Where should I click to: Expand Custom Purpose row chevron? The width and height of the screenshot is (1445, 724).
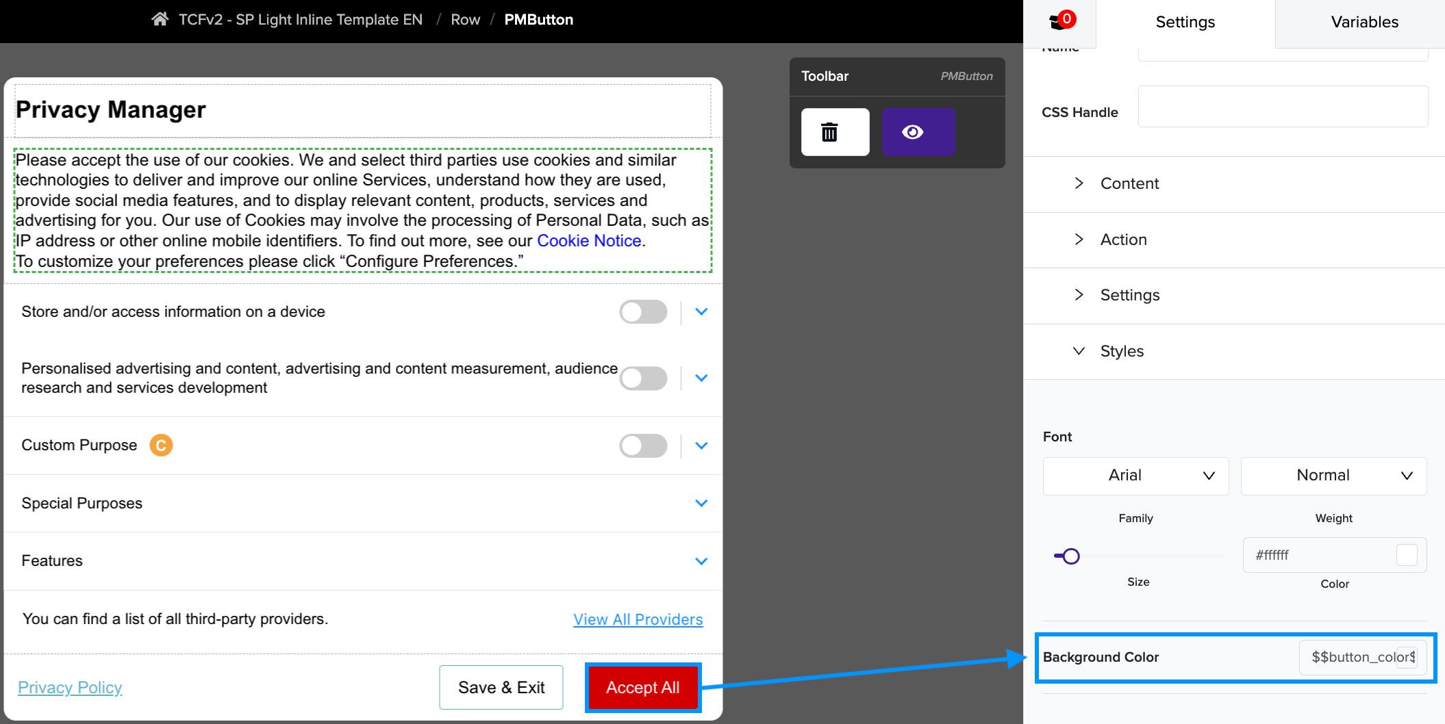(x=701, y=445)
